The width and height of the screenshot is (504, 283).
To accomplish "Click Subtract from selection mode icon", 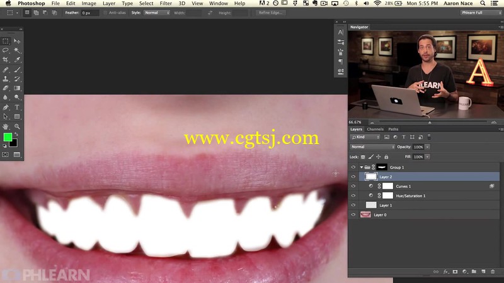I will (x=45, y=13).
